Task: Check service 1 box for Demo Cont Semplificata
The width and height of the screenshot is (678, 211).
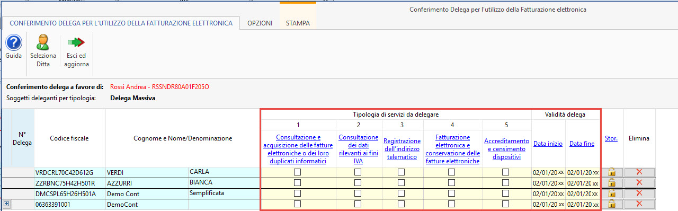Action: (298, 194)
